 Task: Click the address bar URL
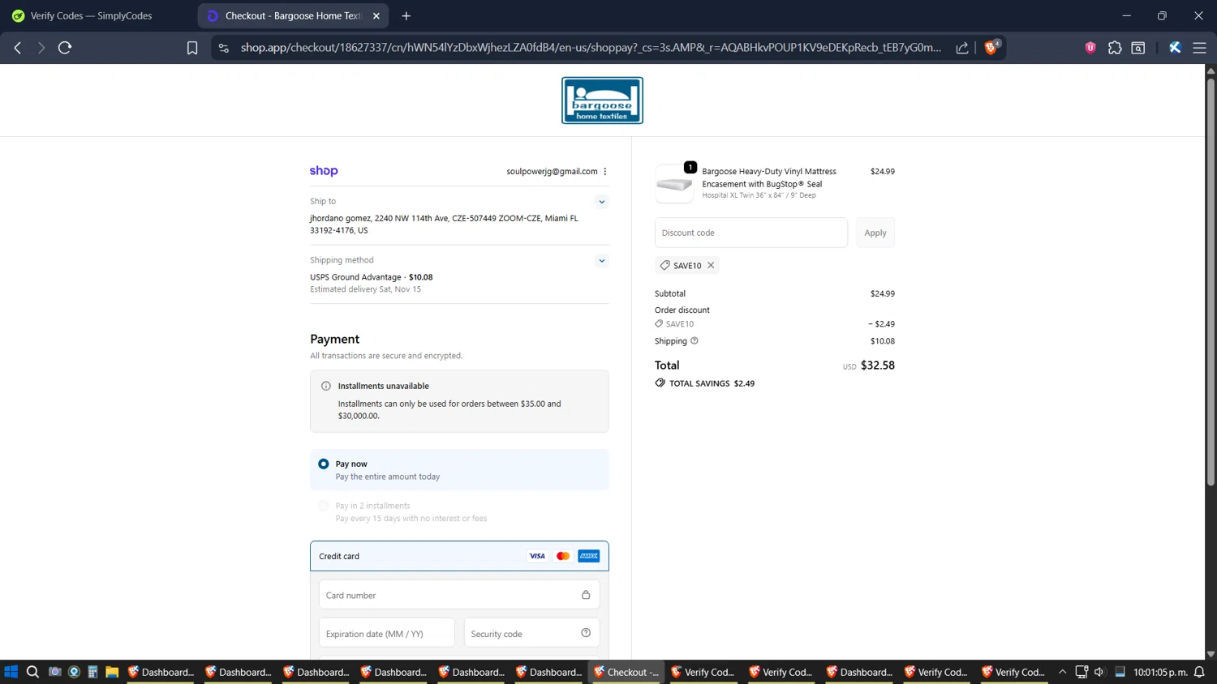point(591,48)
